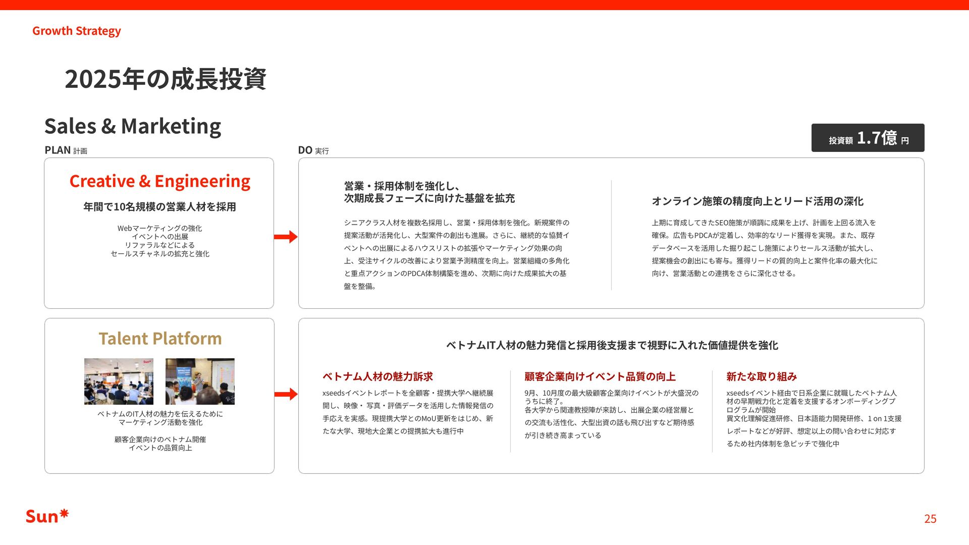Click the red bar across the top
This screenshot has width=969, height=545.
(x=484, y=5)
